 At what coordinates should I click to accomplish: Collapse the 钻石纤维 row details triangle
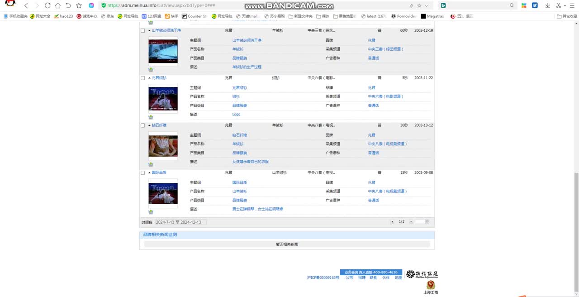149,125
